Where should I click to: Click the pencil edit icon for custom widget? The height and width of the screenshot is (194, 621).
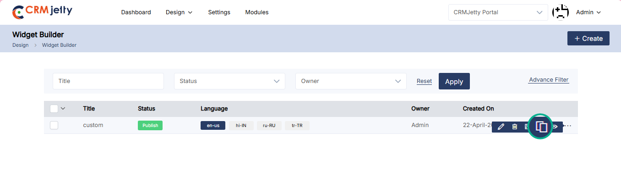(501, 127)
